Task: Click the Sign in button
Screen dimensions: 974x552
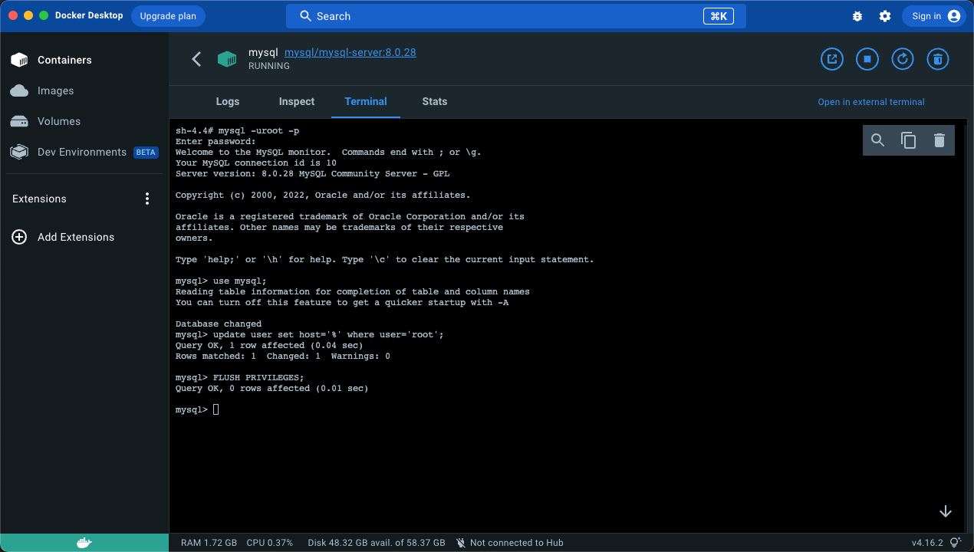Action: pyautogui.click(x=933, y=16)
